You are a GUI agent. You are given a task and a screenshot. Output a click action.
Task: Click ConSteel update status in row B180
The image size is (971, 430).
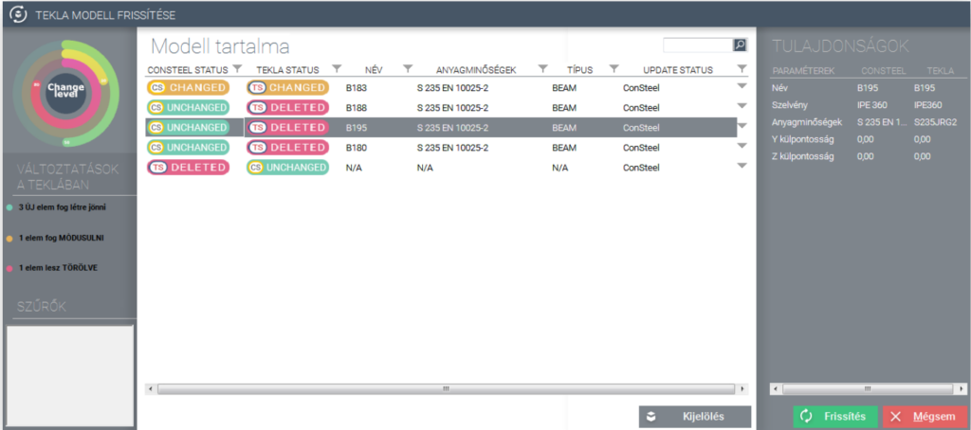pyautogui.click(x=641, y=148)
